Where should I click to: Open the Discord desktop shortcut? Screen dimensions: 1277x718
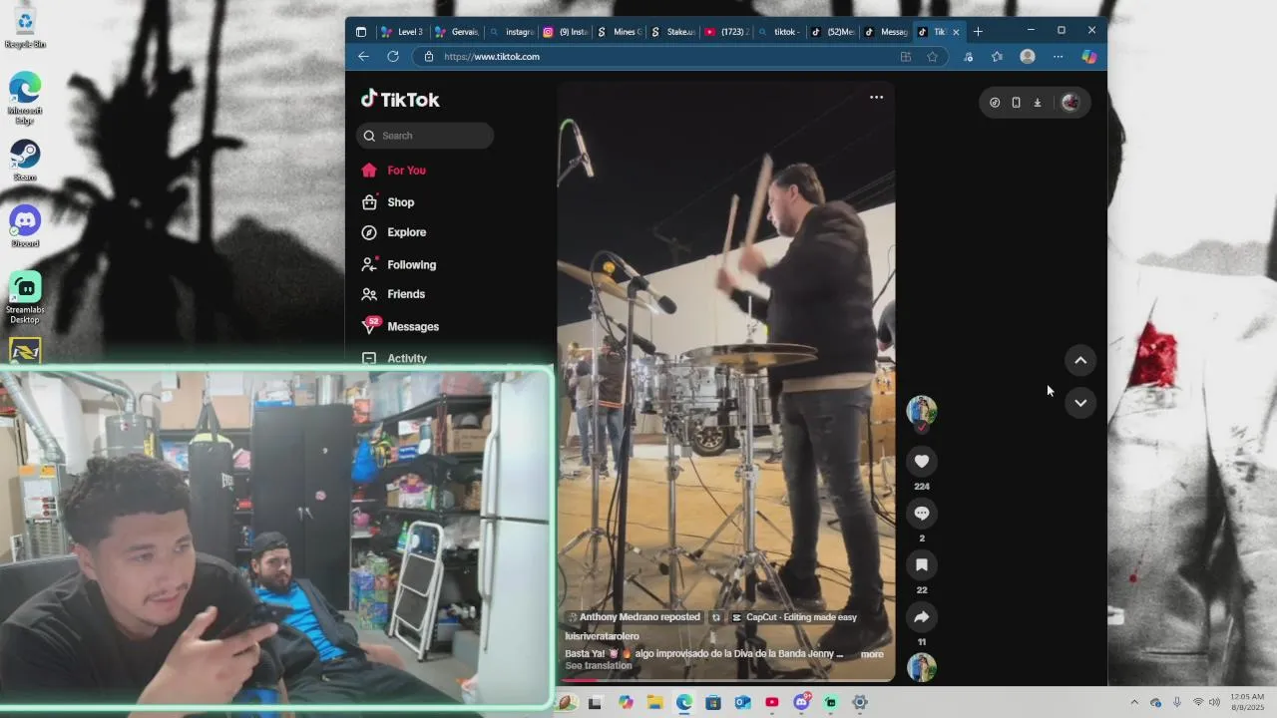coord(25,226)
